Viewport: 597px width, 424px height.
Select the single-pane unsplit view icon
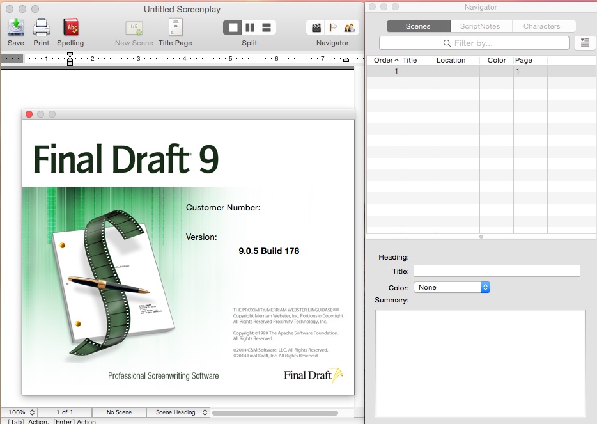pos(232,27)
